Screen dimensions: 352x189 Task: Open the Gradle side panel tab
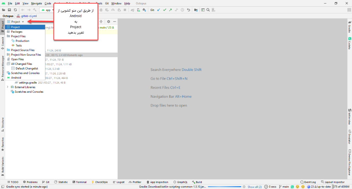click(x=349, y=27)
